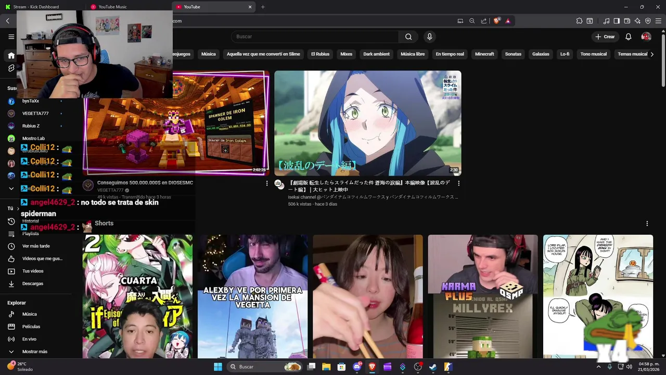Open Brave VPN shield icon

click(x=648, y=21)
